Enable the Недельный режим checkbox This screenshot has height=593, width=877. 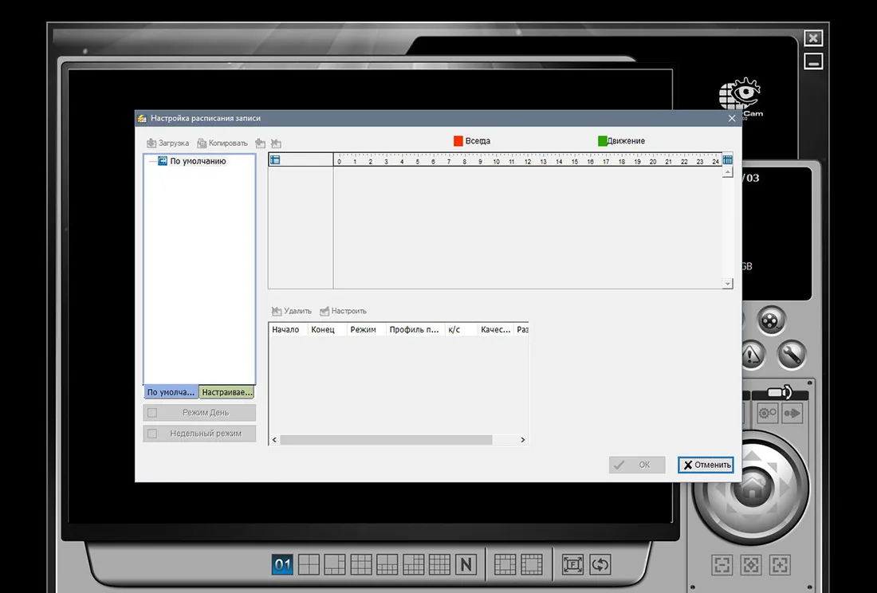152,433
